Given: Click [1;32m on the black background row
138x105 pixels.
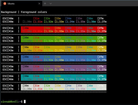Looking at the screenshot, I should [49, 22].
